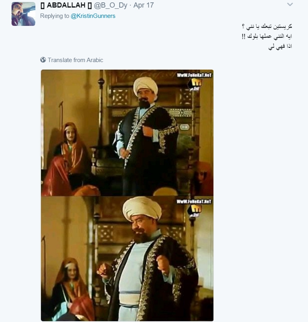The image size is (308, 322).
Task: Click the second Arabic line ending with !!
Action: [267, 36]
